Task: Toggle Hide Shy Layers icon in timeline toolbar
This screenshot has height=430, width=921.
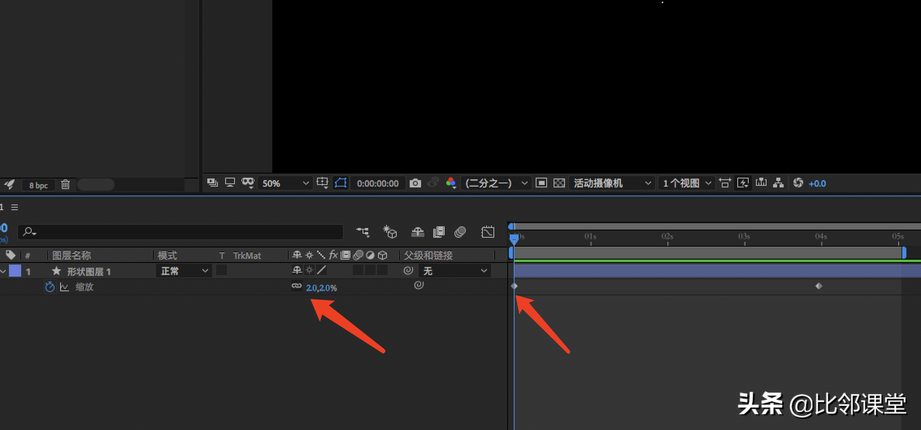Action: pos(417,232)
